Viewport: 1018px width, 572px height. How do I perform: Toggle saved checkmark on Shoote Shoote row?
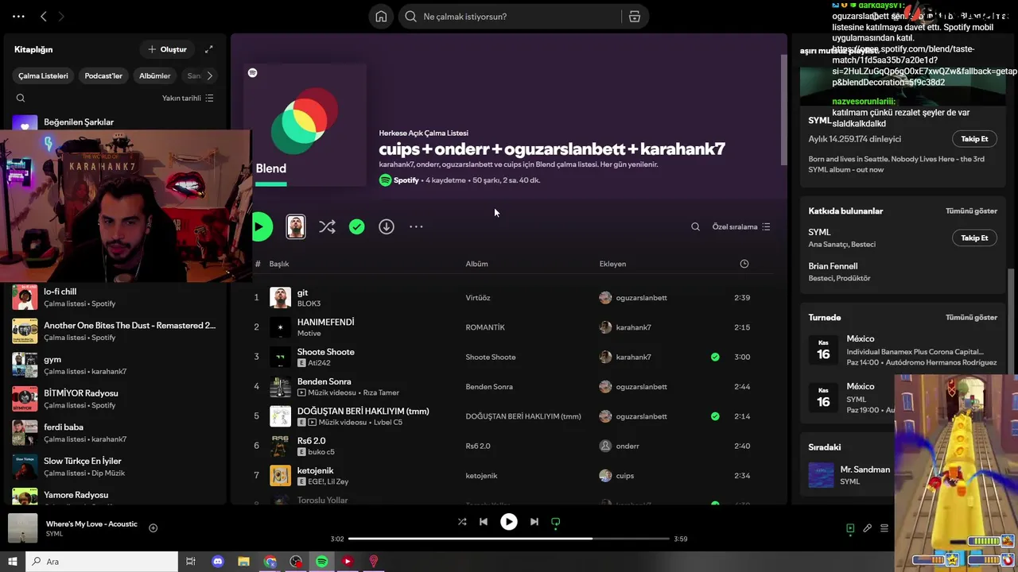[x=715, y=357]
